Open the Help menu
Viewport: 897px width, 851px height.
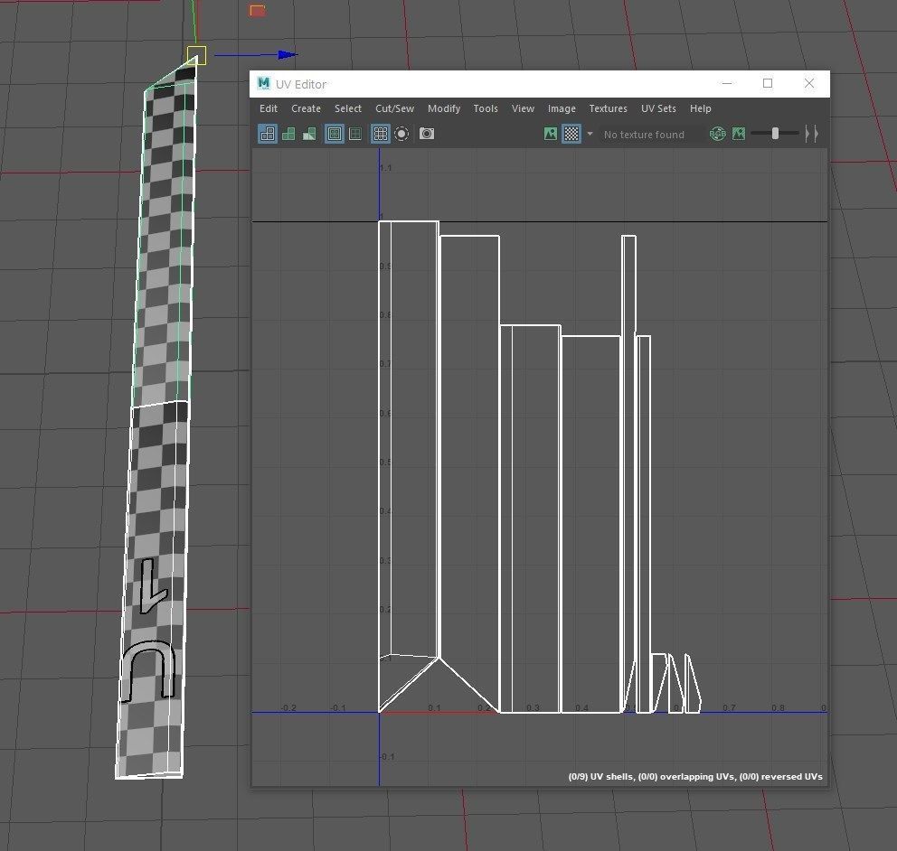click(x=700, y=108)
